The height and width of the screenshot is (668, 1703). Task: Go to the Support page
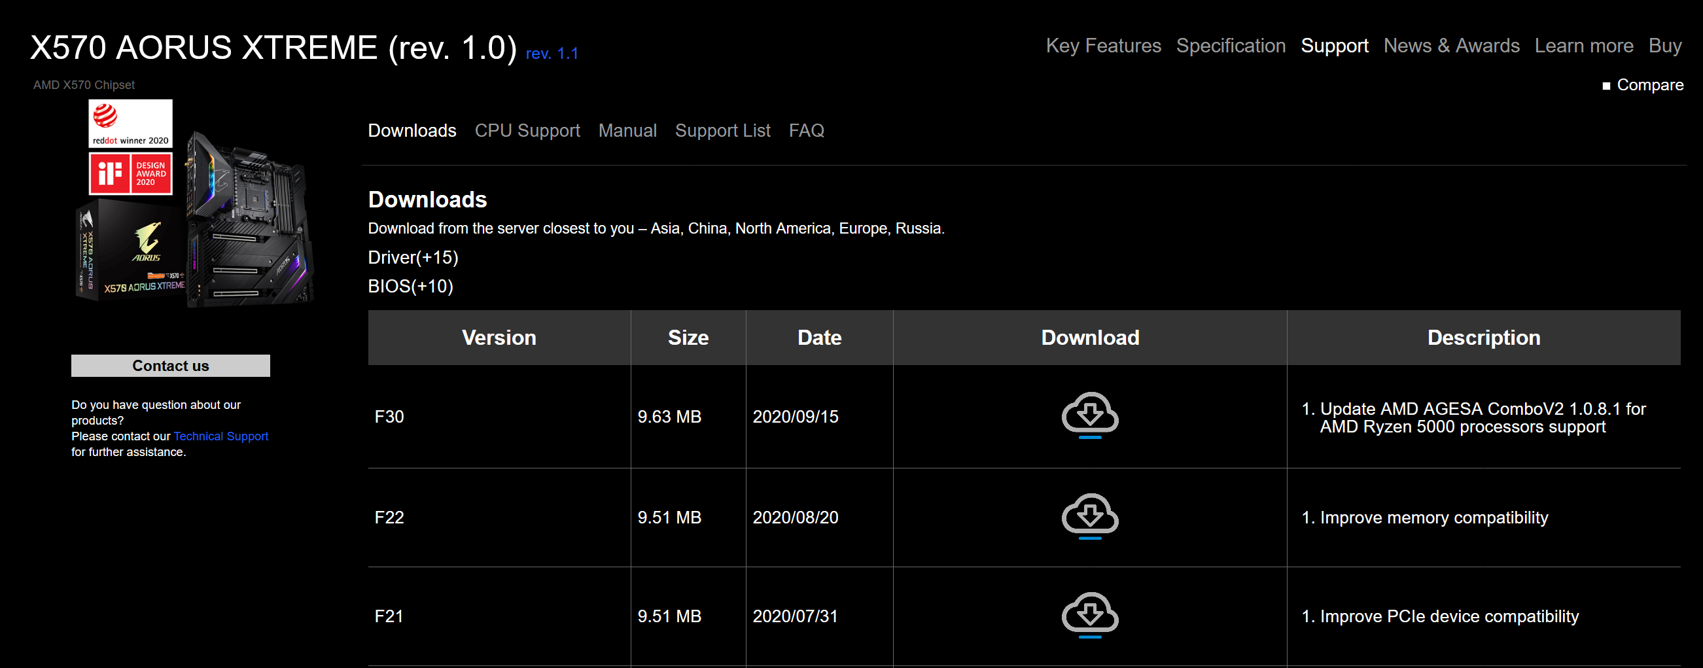click(x=1334, y=46)
